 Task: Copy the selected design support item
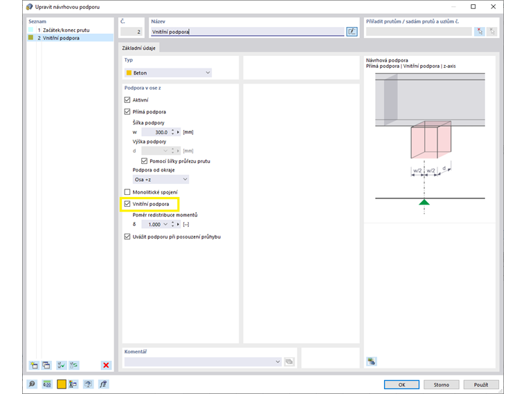(46, 365)
